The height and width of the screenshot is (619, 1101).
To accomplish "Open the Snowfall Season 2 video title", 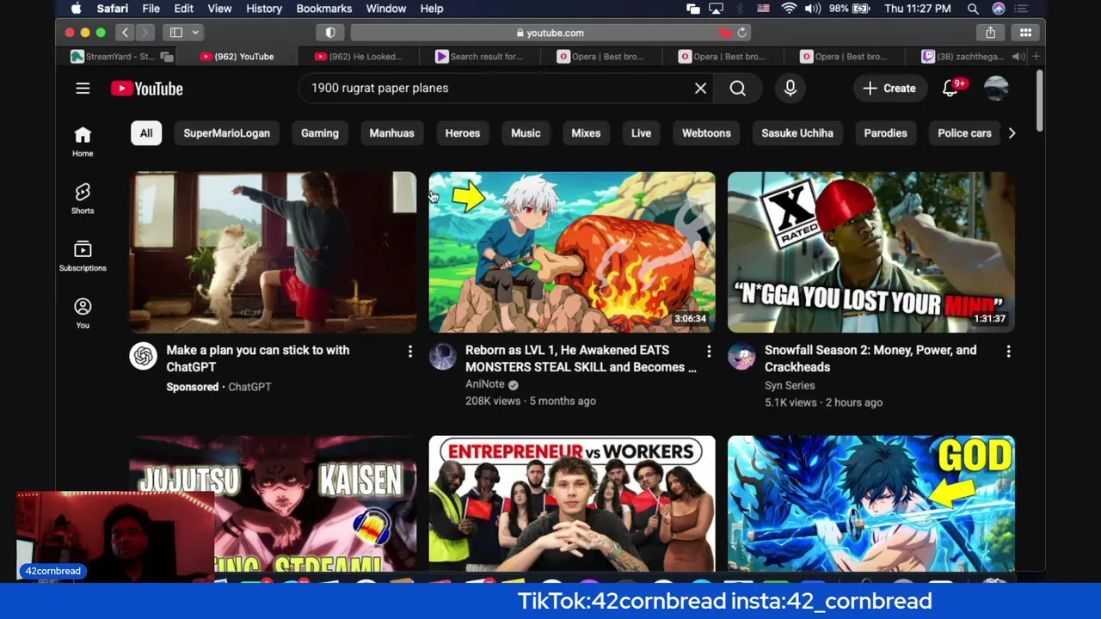I will 870,359.
